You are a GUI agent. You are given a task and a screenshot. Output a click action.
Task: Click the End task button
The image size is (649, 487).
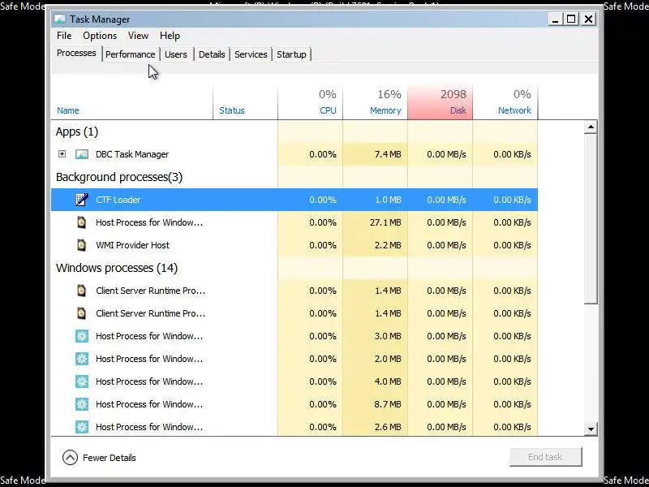tap(545, 457)
